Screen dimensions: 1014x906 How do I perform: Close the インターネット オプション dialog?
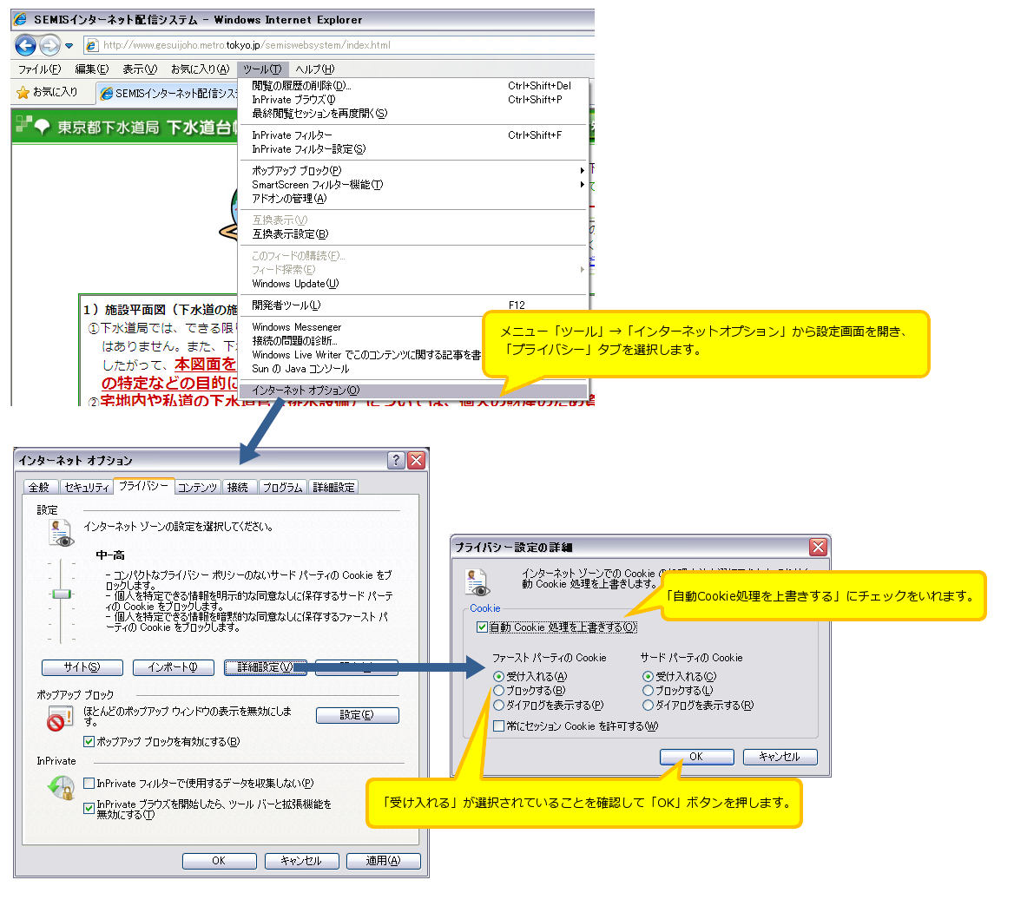click(x=417, y=460)
